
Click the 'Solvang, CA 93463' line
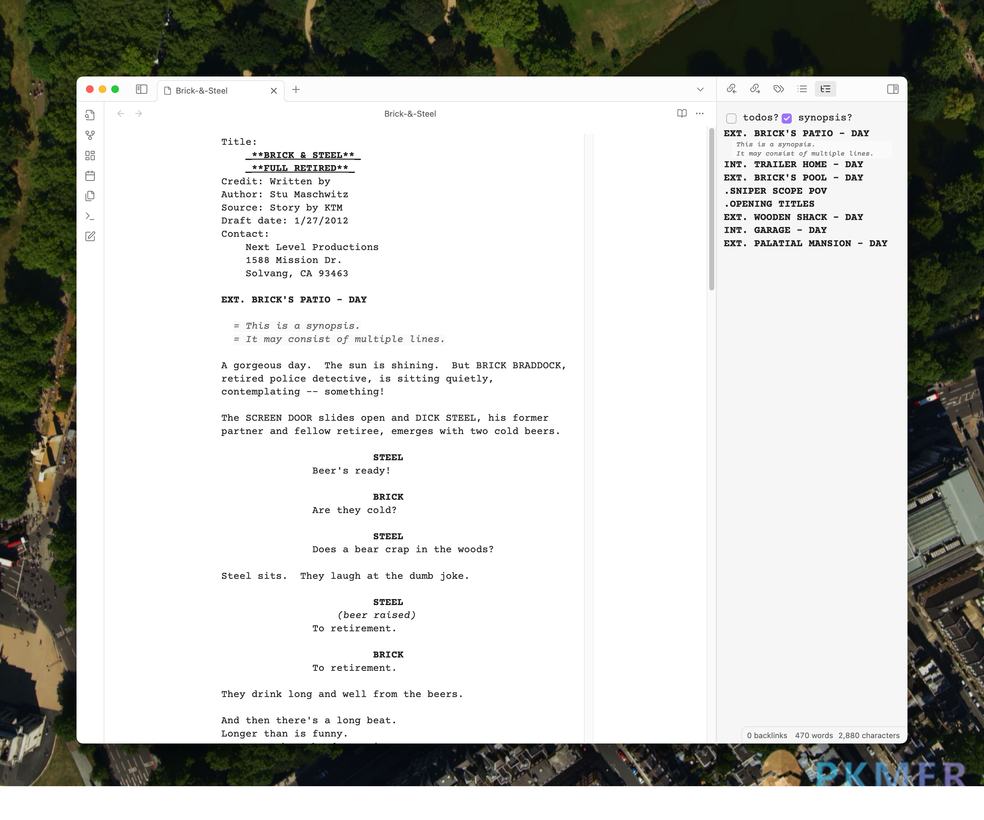pos(297,273)
